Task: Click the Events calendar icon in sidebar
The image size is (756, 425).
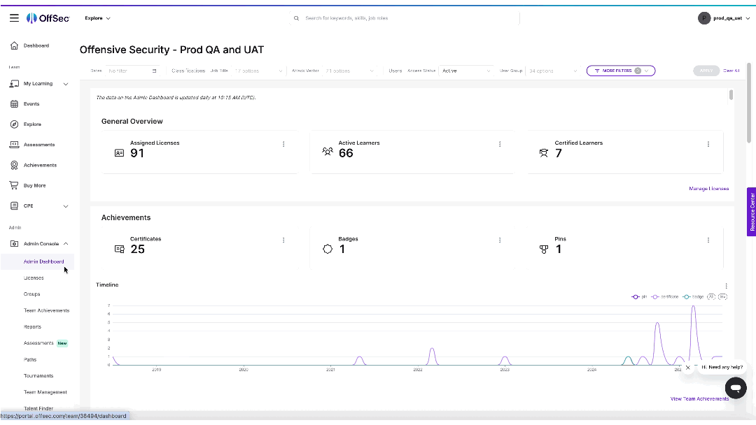Action: [14, 103]
